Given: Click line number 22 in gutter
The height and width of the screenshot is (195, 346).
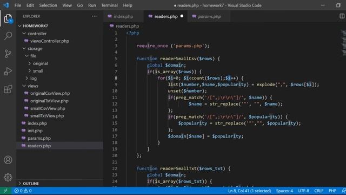Looking at the screenshot, I should (x=115, y=168).
